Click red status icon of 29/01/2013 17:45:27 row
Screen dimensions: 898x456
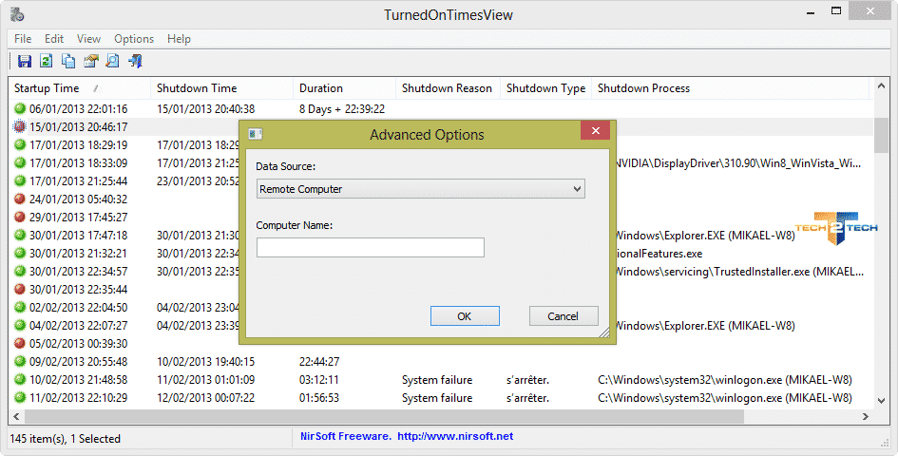click(x=20, y=218)
